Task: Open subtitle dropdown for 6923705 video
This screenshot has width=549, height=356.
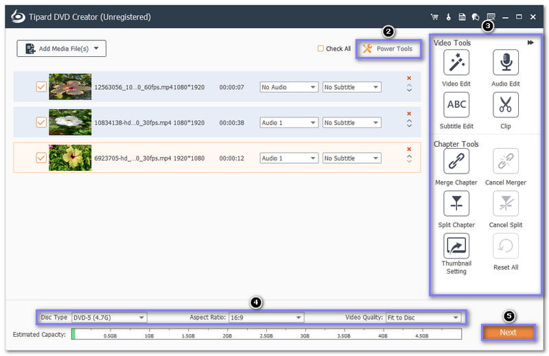Action: pyautogui.click(x=351, y=158)
